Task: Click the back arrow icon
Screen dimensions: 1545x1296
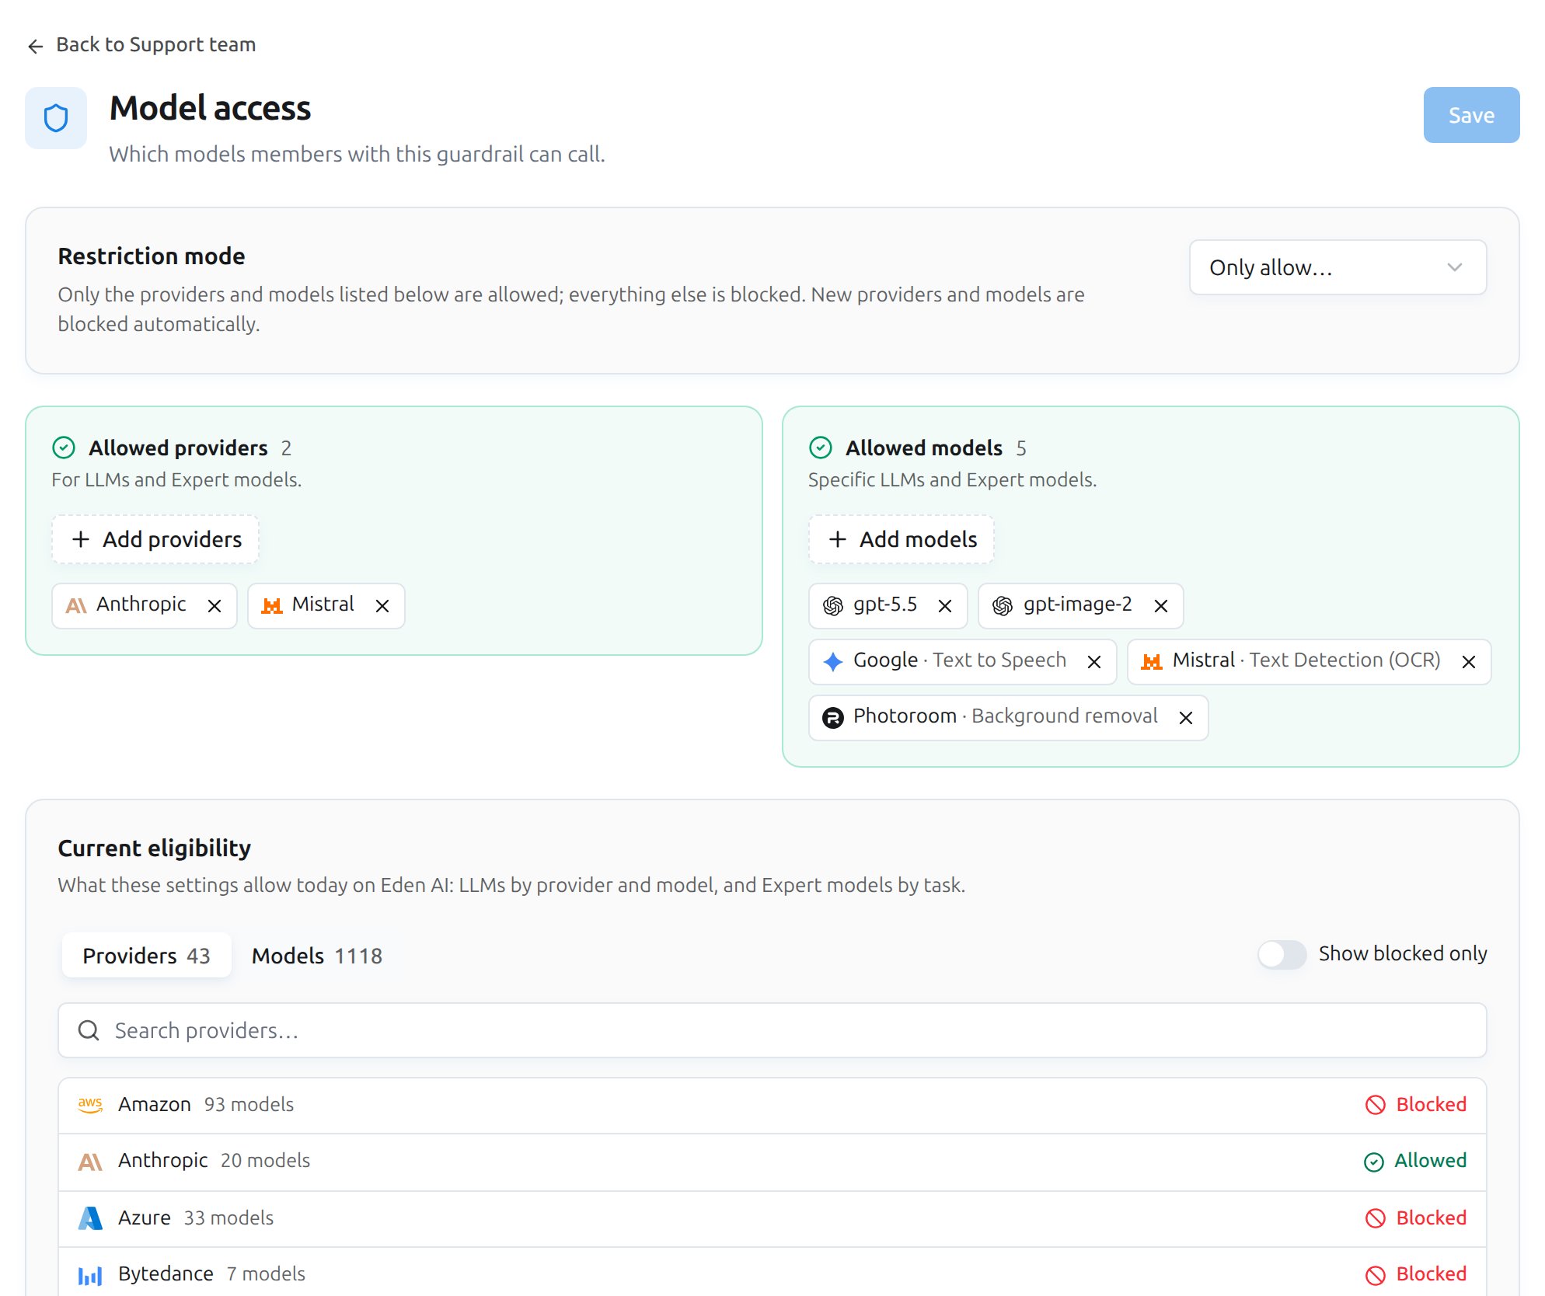Action: [35, 47]
